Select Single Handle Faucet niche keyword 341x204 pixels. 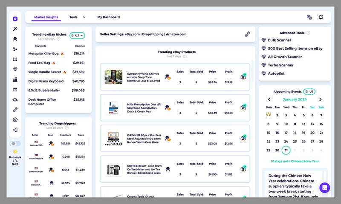[45, 72]
